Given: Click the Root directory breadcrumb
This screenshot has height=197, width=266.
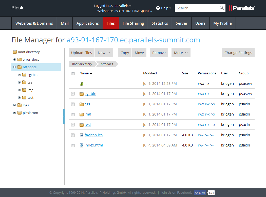Looking at the screenshot, I should coord(82,64).
